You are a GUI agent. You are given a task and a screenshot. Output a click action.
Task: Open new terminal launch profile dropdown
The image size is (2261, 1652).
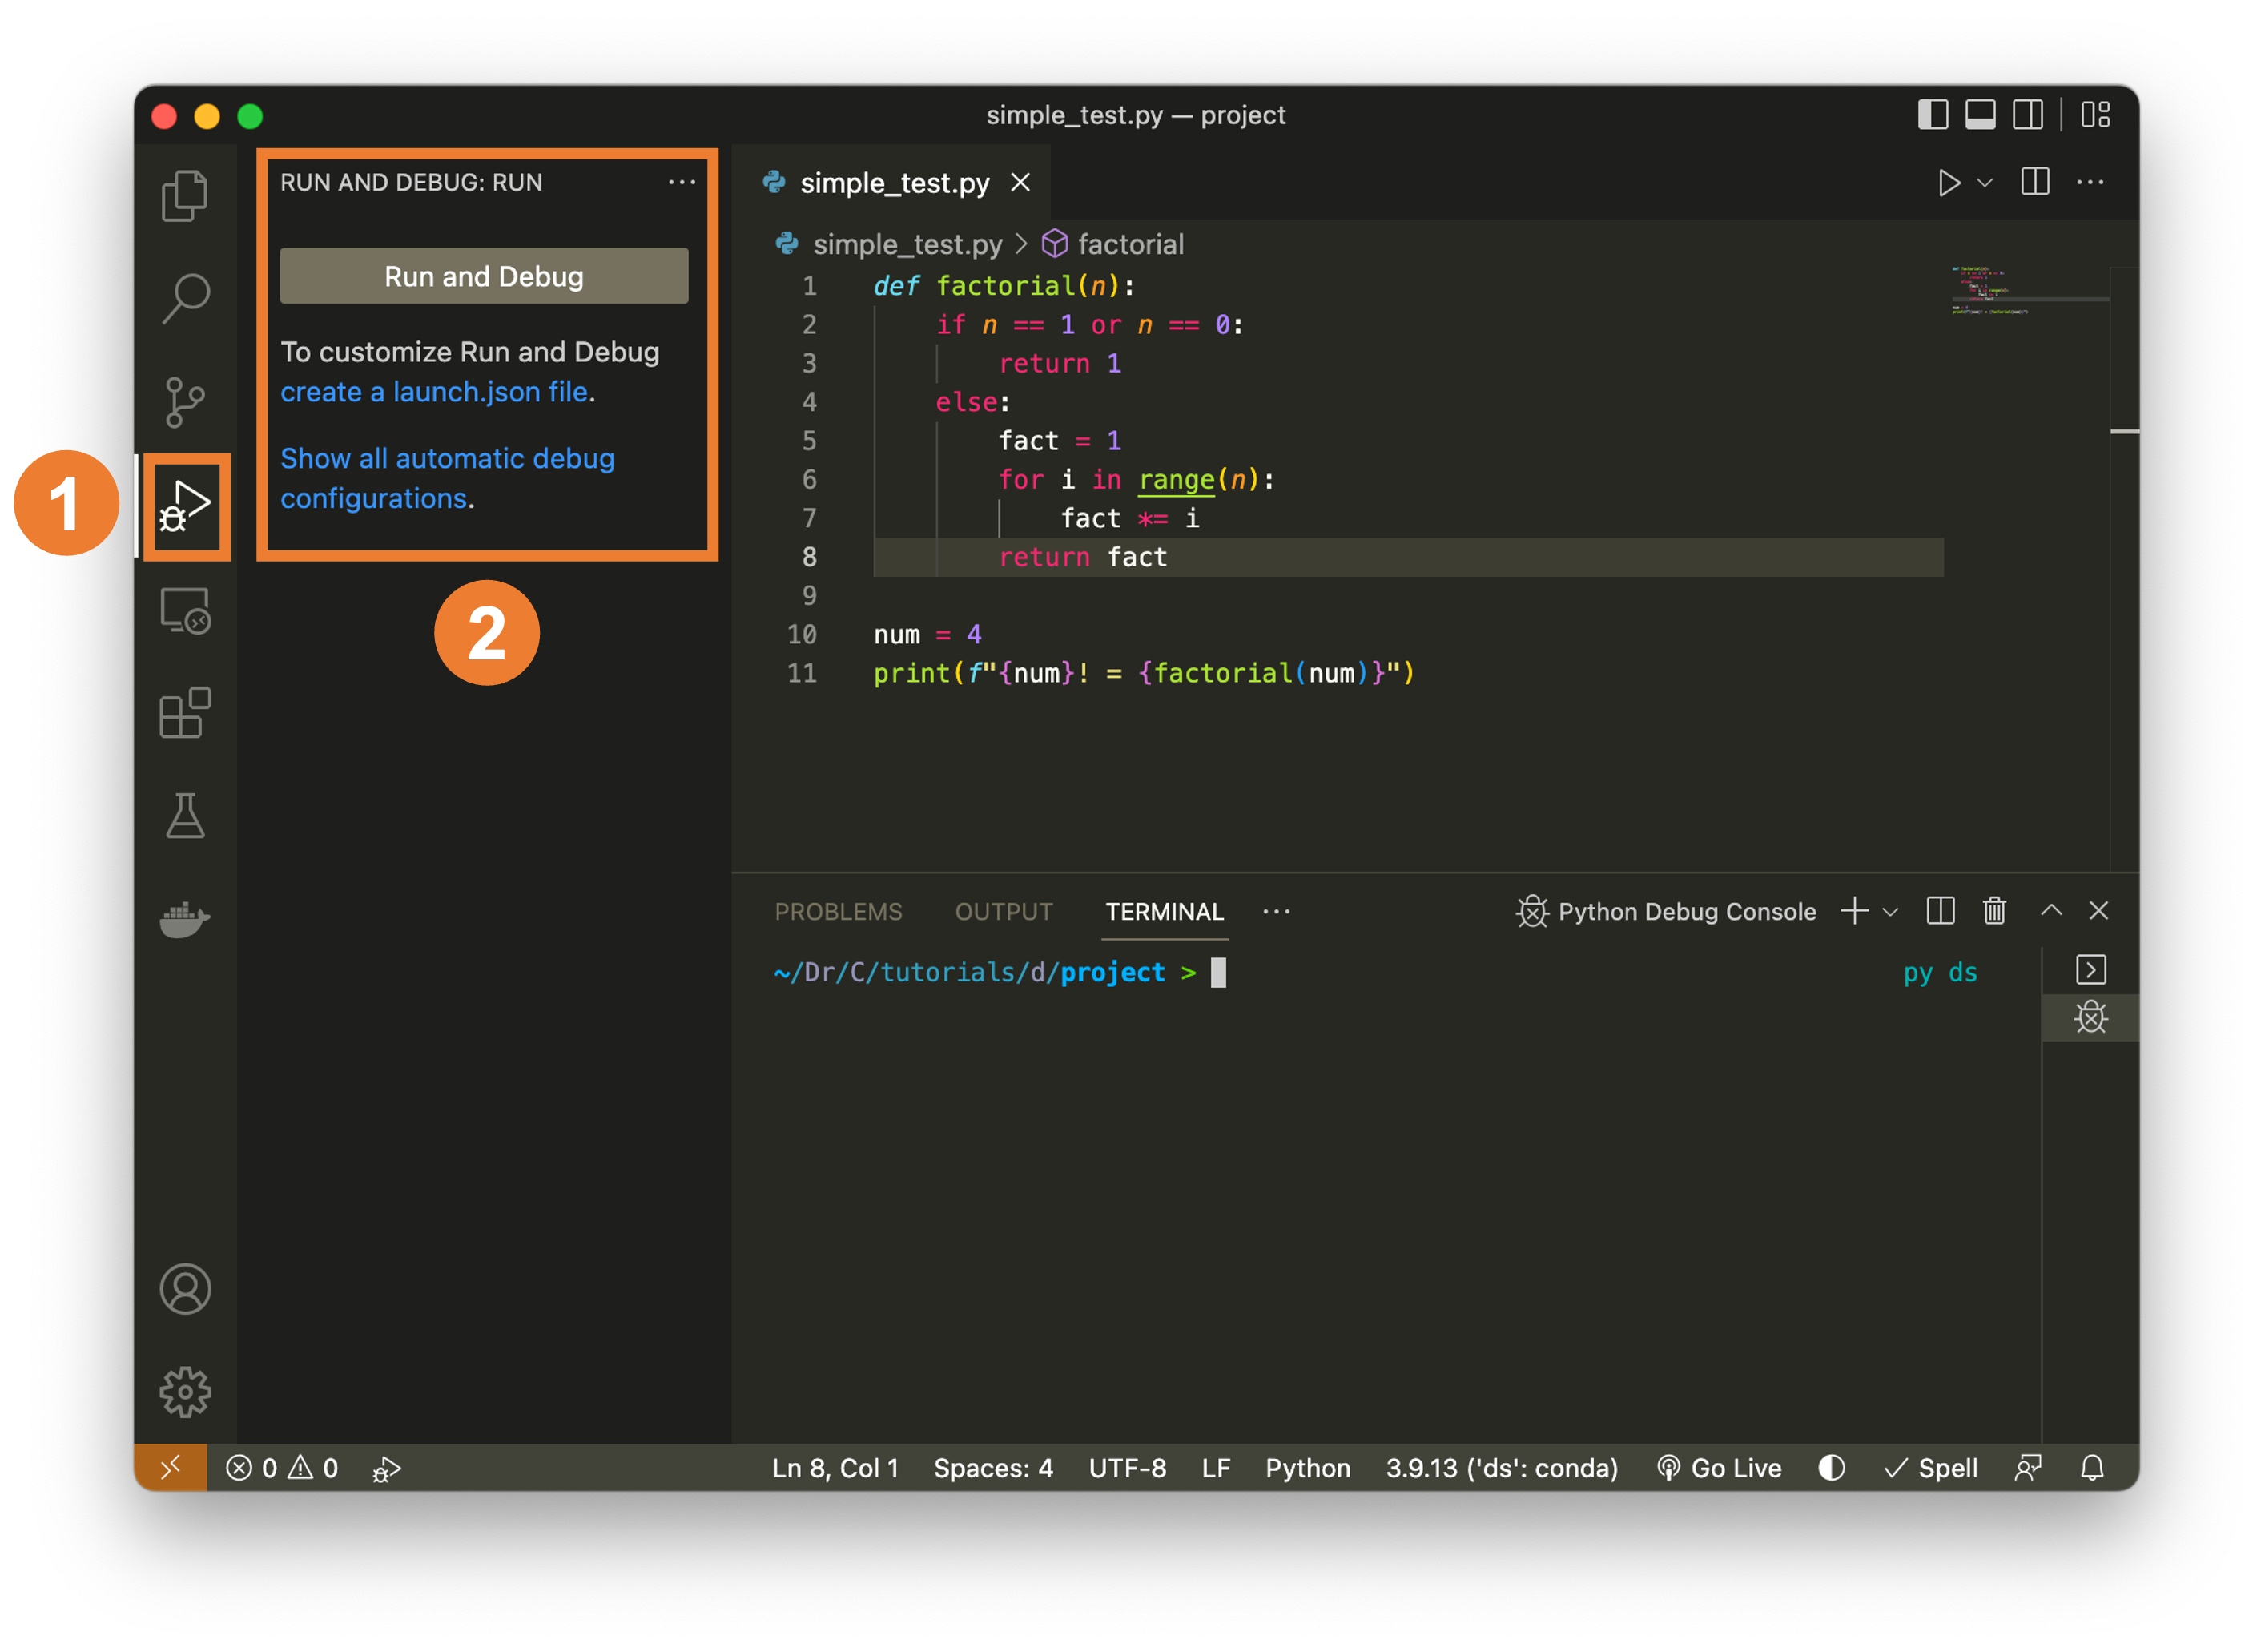tap(1890, 912)
